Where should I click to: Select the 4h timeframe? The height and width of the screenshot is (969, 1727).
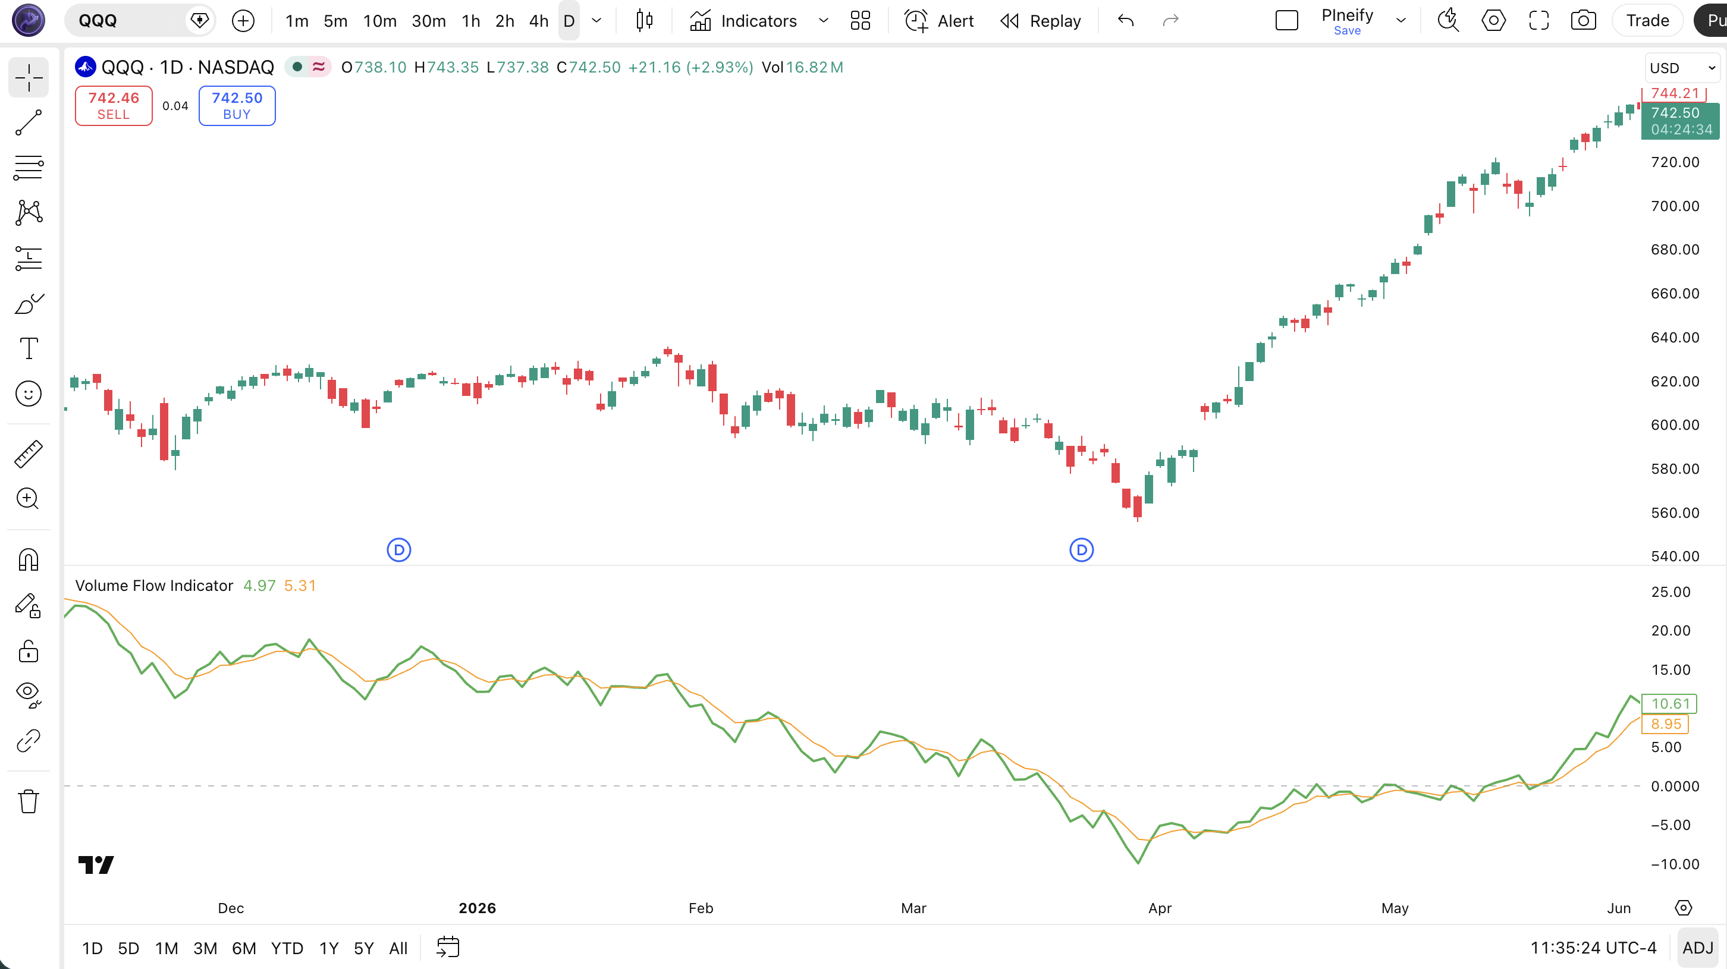539,21
